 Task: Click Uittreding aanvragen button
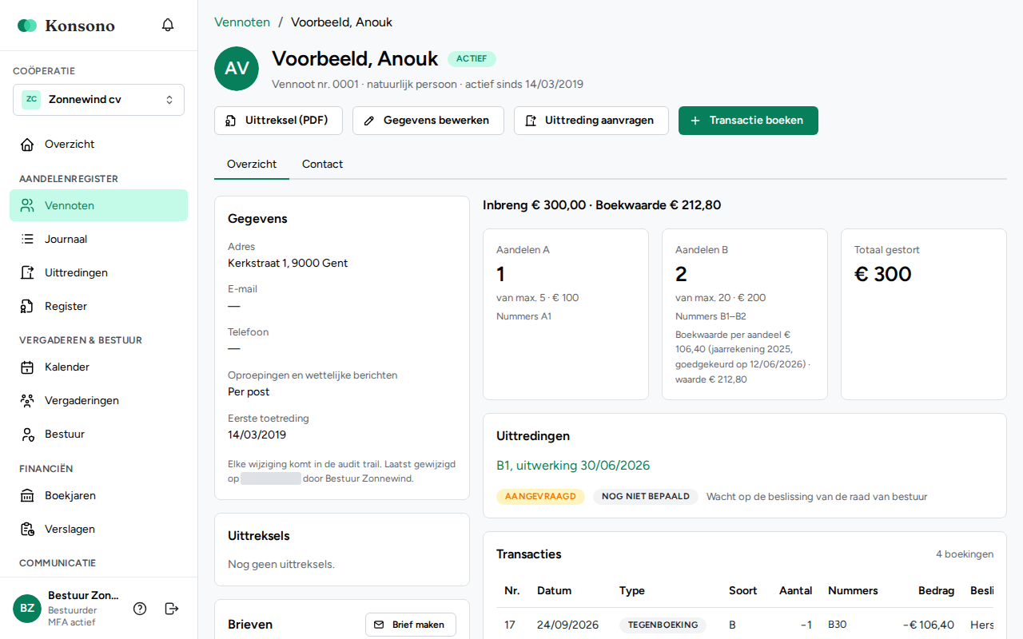point(591,121)
